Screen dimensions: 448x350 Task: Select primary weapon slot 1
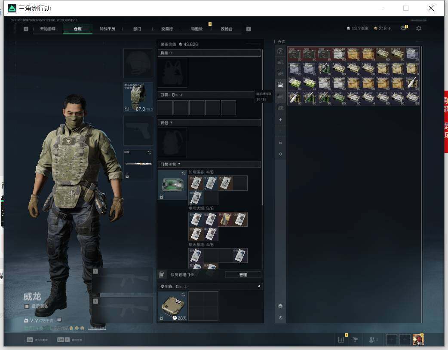click(x=122, y=280)
